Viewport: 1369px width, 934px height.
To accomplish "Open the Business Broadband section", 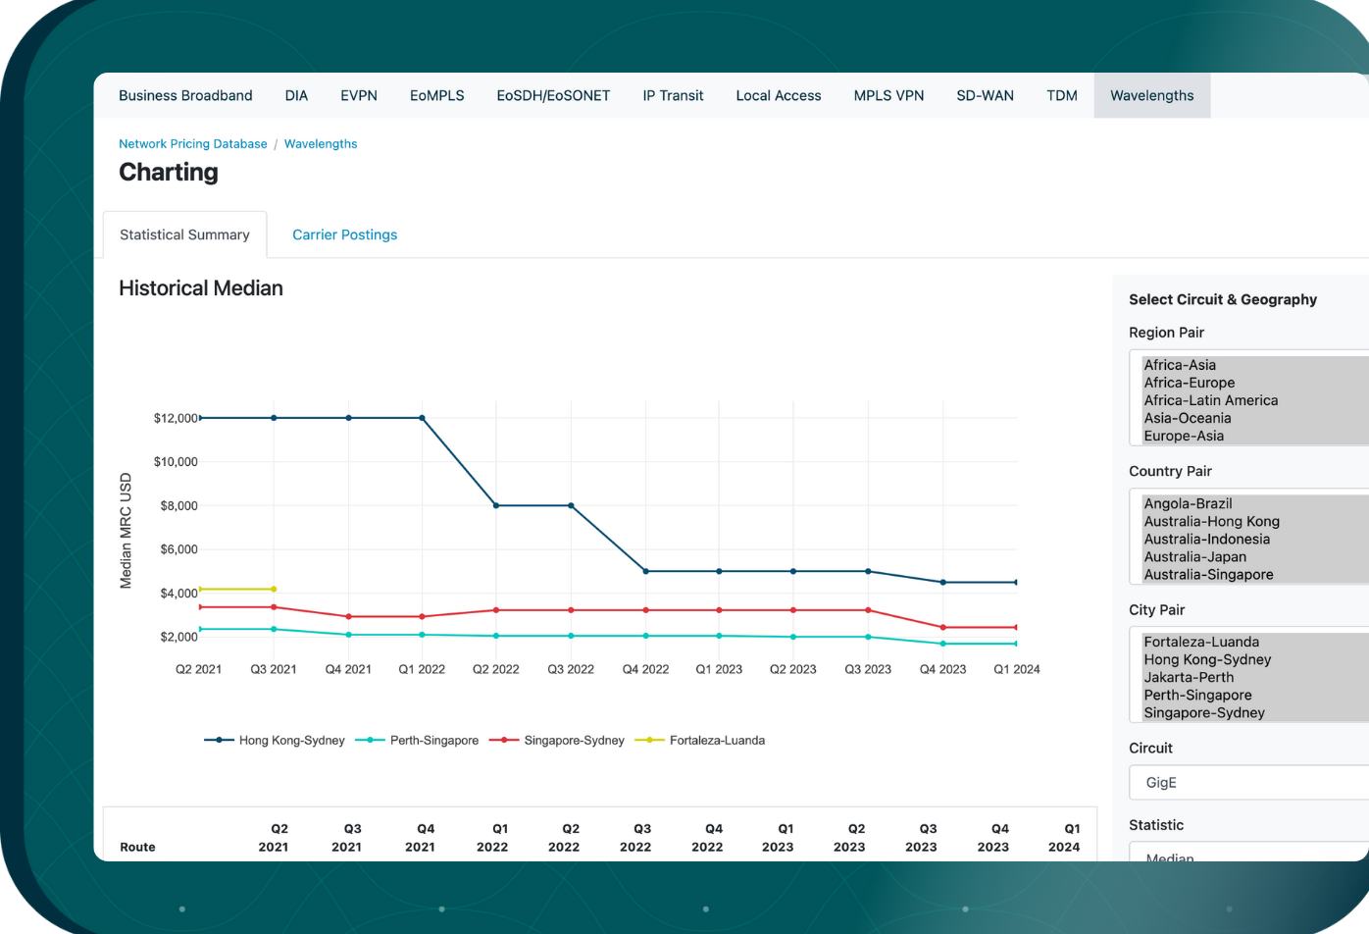I will point(185,95).
